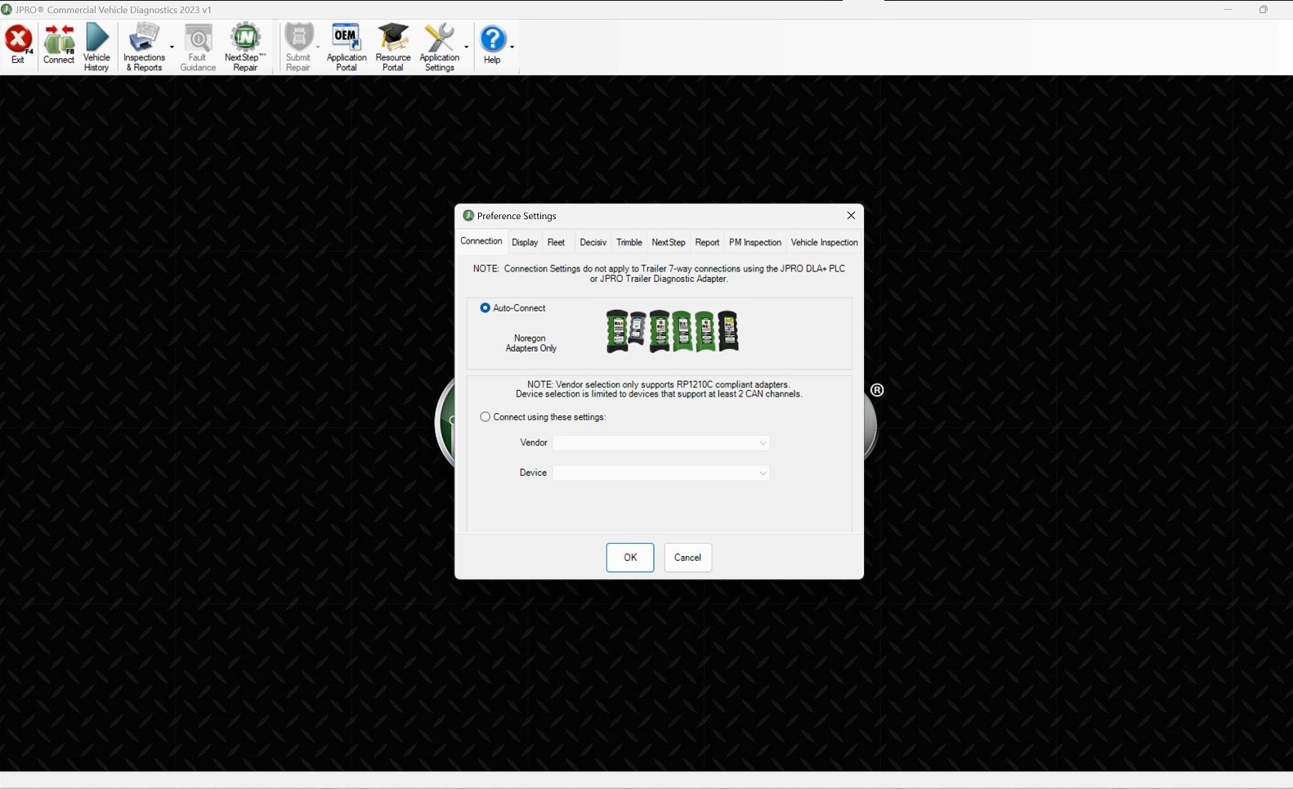Viewport: 1293px width, 789px height.
Task: Switch to the Connection tab
Action: click(x=481, y=241)
